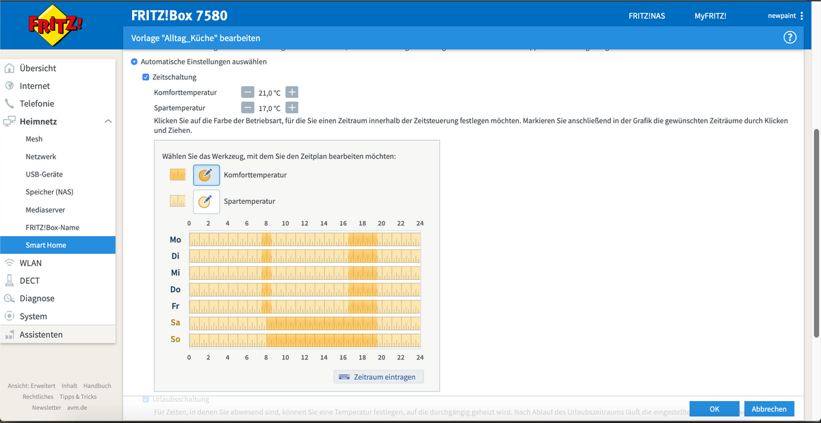
Task: Click the Inhalt footer link
Action: [x=69, y=386]
